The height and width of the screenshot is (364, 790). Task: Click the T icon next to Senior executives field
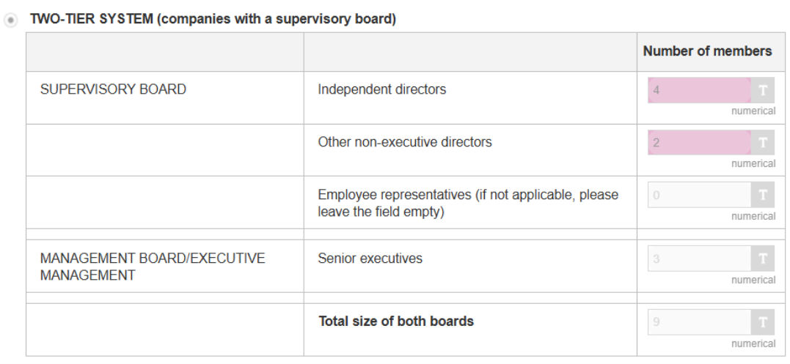coord(763,259)
